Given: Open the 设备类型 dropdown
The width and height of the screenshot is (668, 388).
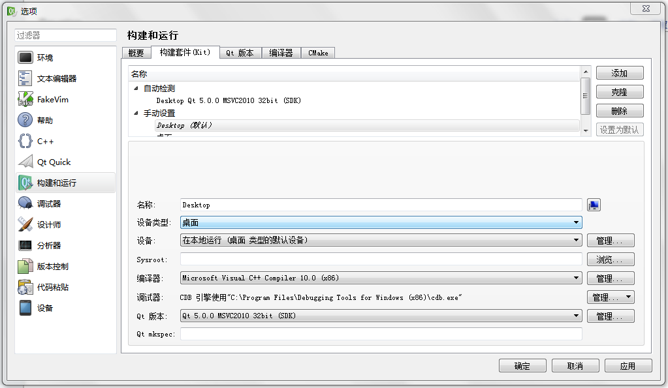Looking at the screenshot, I should tap(381, 223).
